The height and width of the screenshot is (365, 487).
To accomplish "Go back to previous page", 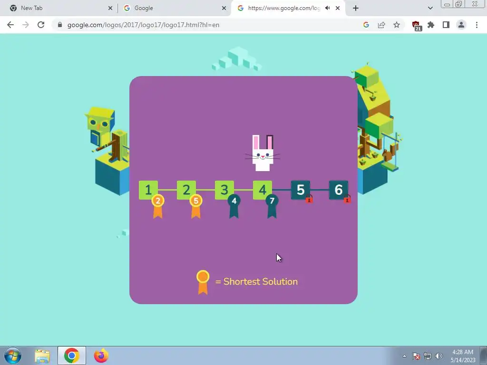I will (x=10, y=25).
